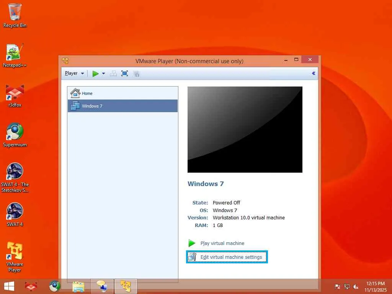Click the muted volume tray icon
Image resolution: width=392 pixels, height=294 pixels.
point(356,287)
